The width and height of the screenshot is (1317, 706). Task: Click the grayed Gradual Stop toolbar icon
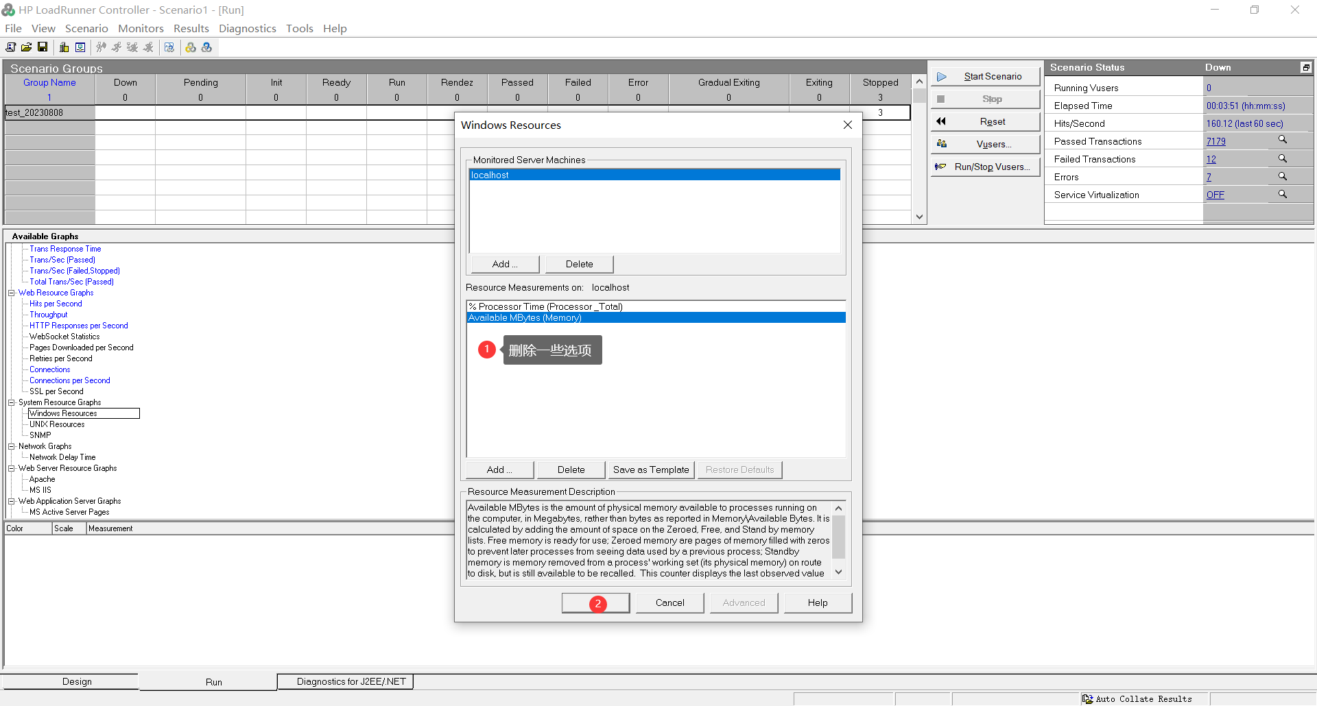[x=132, y=47]
